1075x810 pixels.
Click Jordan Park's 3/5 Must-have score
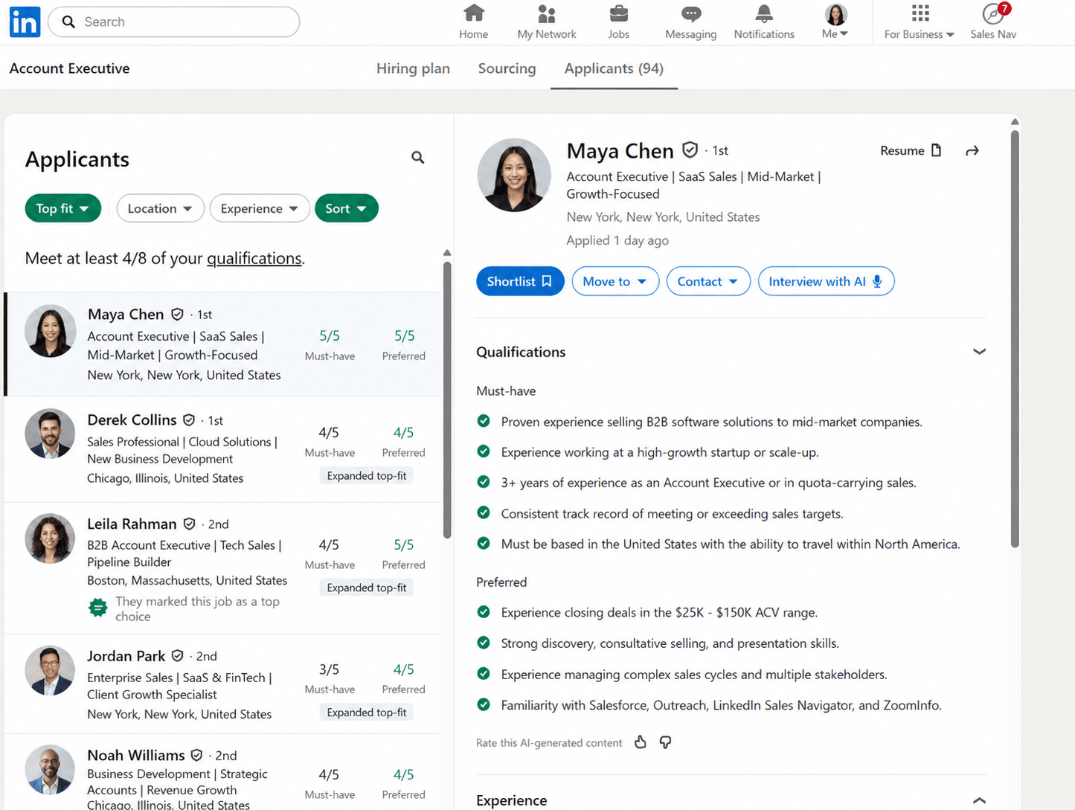pos(329,669)
